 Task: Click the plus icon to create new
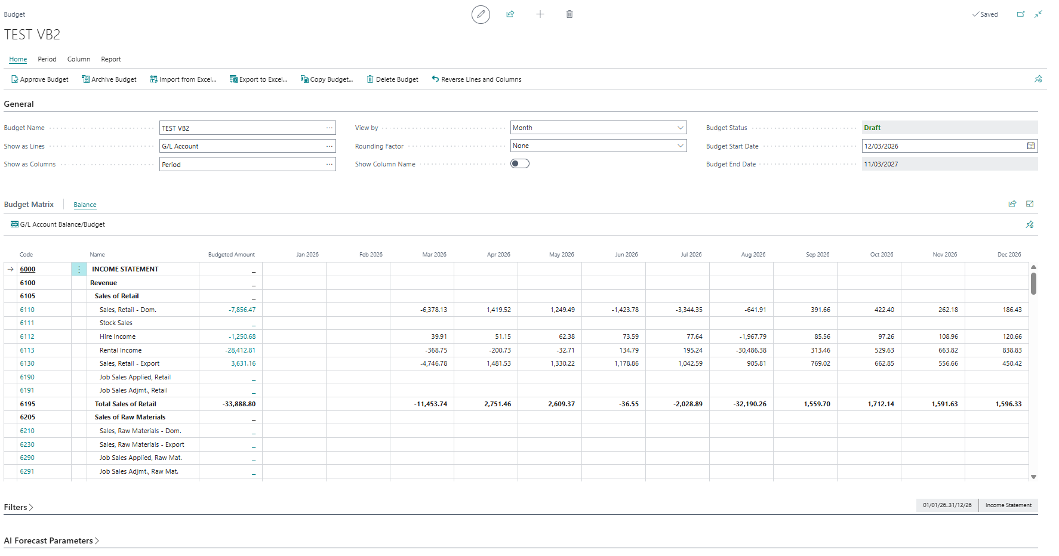point(540,14)
